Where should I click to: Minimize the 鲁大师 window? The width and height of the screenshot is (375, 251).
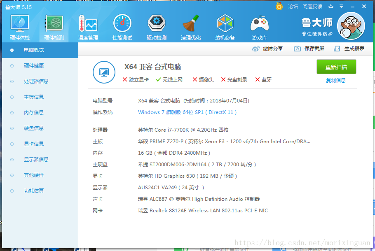(352, 7)
